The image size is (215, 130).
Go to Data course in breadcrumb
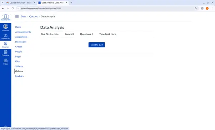click(x=24, y=16)
